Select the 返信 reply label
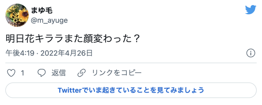This screenshot has height=105, width=262. pos(59,73)
